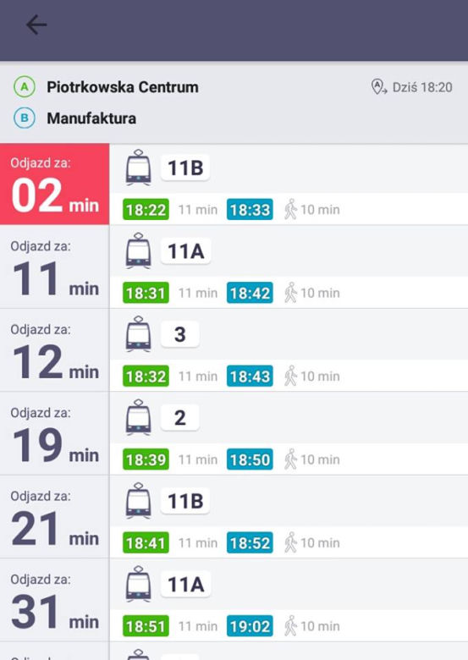This screenshot has height=660, width=468.
Task: Edit destination stop Manufaktura
Action: coord(91,118)
